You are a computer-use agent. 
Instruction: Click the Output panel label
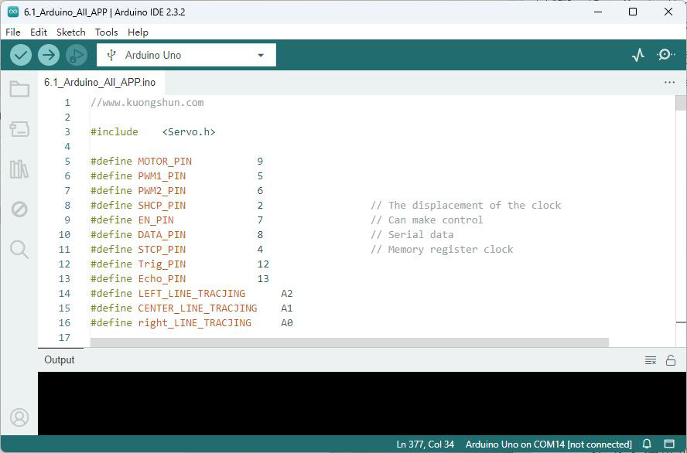coord(59,359)
